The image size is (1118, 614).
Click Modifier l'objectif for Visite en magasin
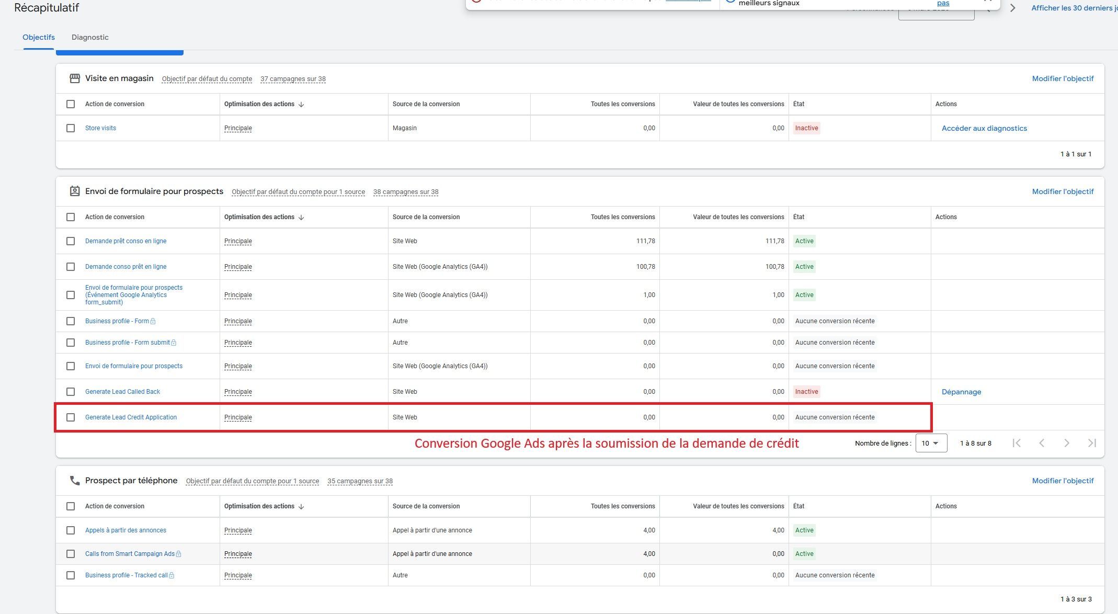pos(1063,78)
